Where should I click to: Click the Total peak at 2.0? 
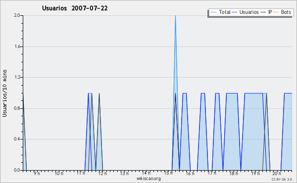(175, 16)
